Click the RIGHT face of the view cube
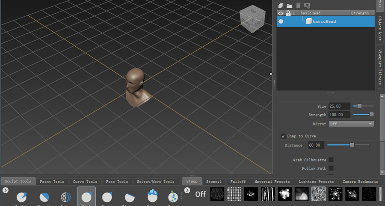This screenshot has width=385, height=206. click(x=258, y=24)
